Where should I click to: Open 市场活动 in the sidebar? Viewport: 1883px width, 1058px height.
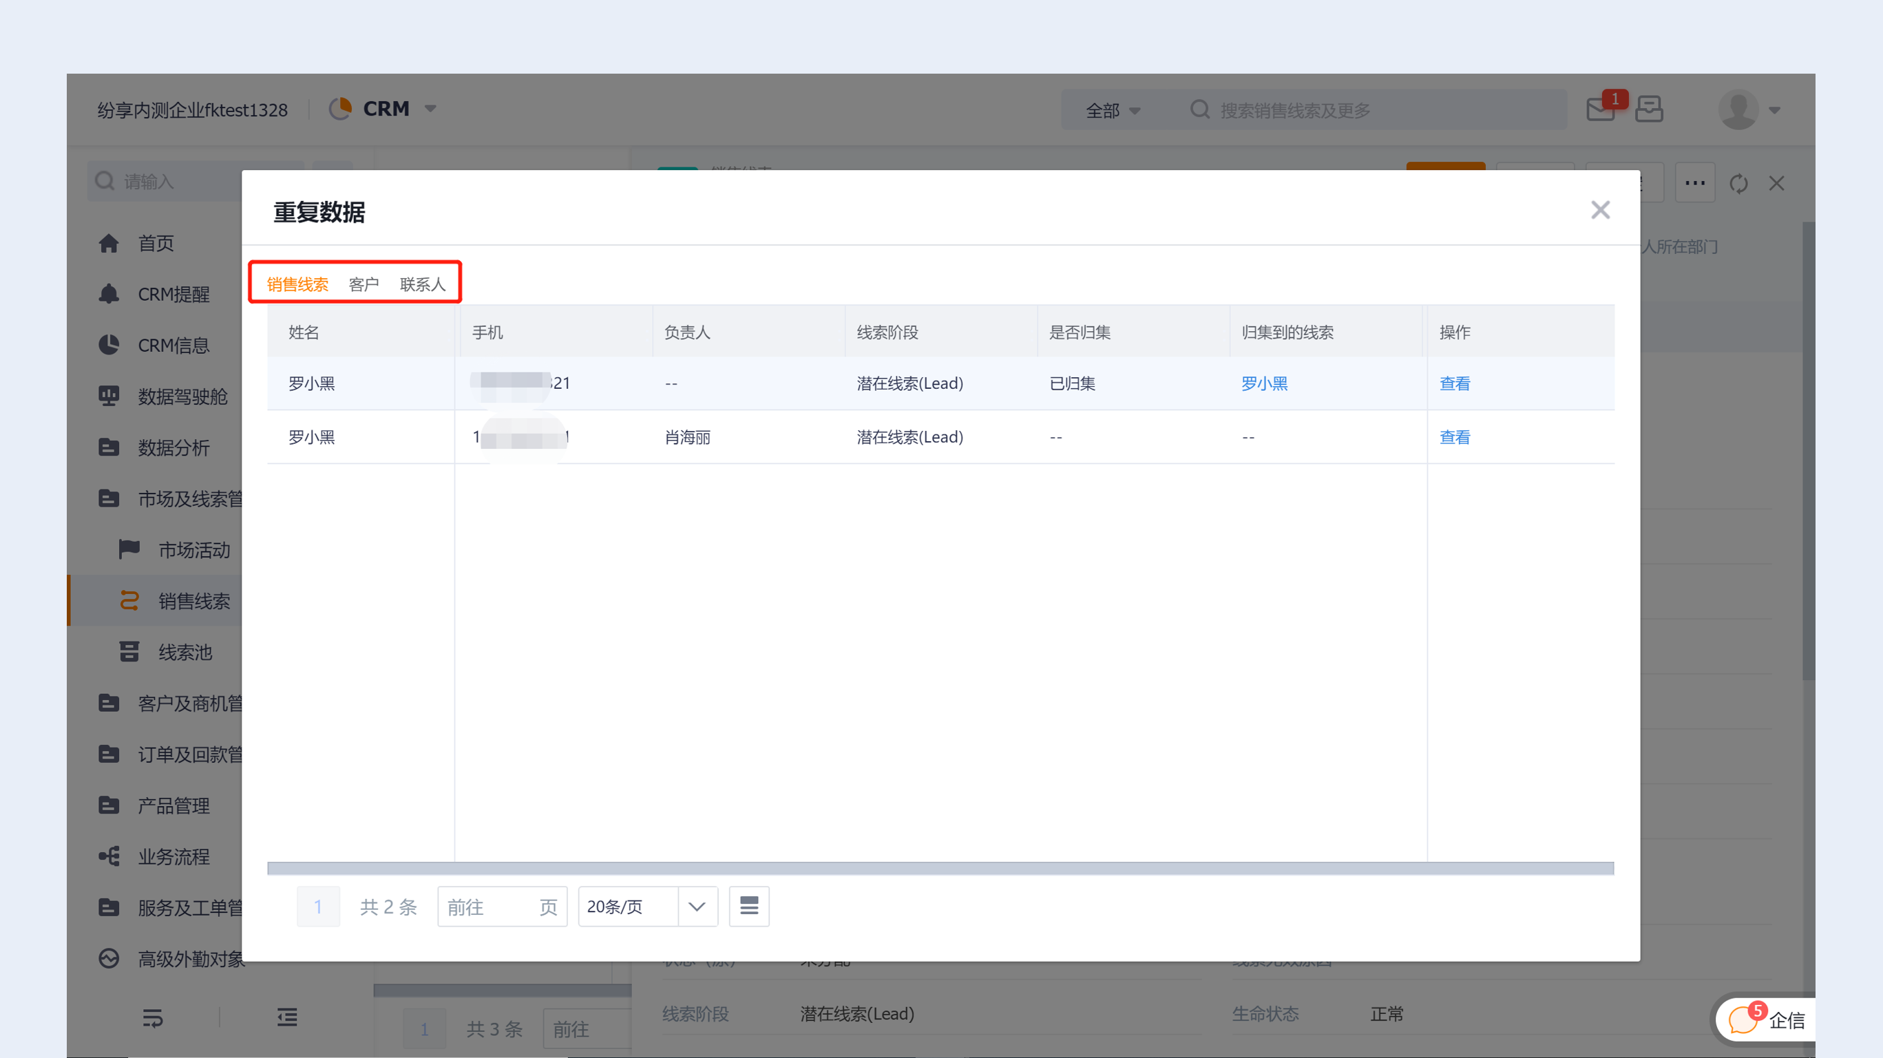193,550
